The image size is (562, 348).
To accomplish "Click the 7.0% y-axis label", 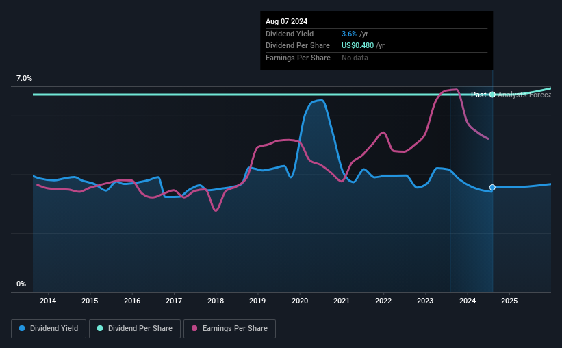I will pyautogui.click(x=25, y=79).
